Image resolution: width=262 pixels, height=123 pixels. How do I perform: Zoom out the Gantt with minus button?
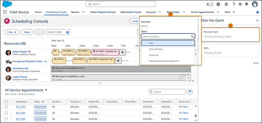(183, 78)
